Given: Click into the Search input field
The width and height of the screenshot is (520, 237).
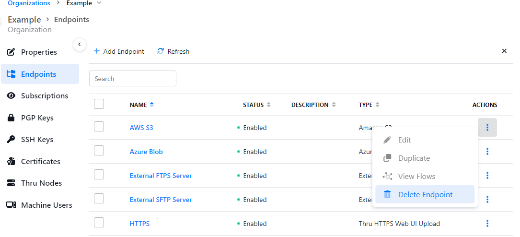Looking at the screenshot, I should 133,79.
